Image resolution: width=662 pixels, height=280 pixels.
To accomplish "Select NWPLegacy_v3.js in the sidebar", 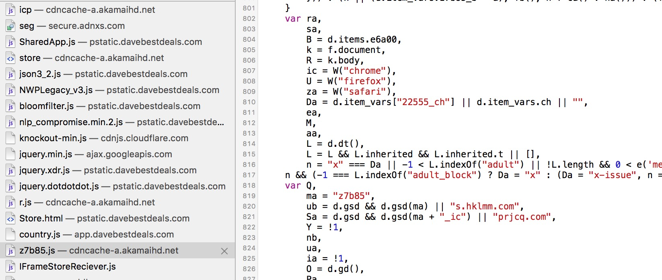I will click(119, 90).
